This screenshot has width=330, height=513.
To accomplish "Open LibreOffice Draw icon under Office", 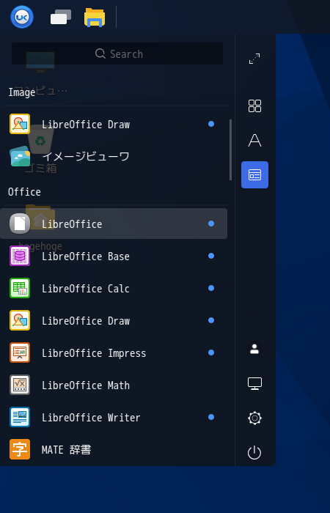I will 20,320.
